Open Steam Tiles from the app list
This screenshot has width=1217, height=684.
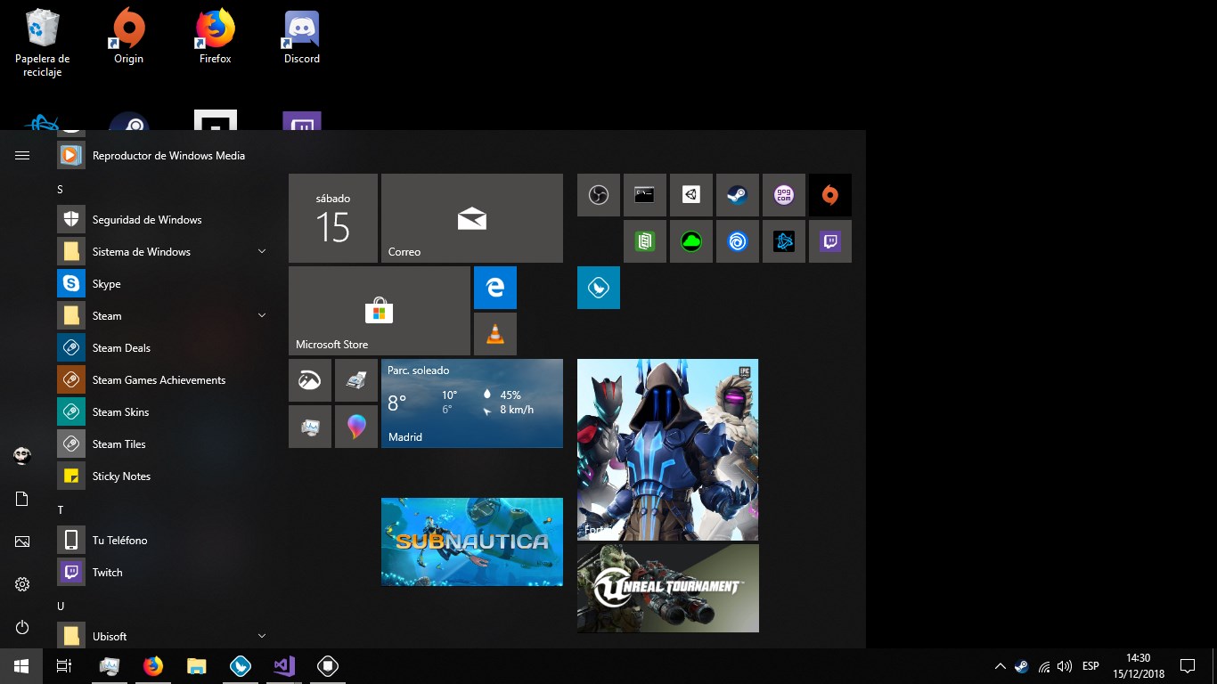(162, 444)
